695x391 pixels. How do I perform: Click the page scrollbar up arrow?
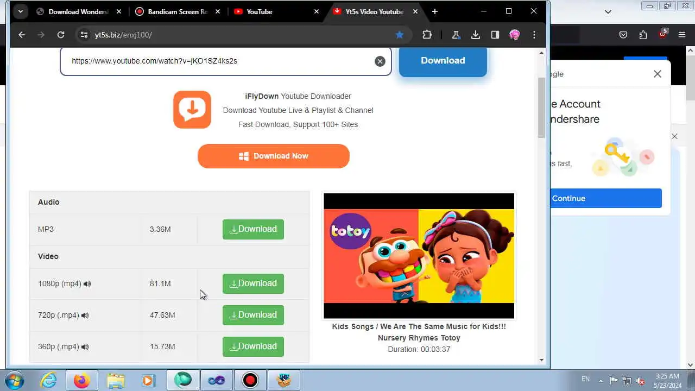tap(541, 53)
